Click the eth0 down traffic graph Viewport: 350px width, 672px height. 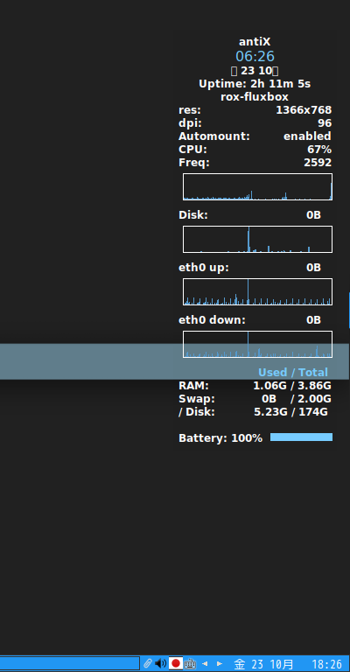[x=257, y=344]
